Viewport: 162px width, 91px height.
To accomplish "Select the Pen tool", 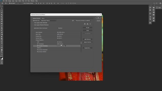I will tap(2, 41).
